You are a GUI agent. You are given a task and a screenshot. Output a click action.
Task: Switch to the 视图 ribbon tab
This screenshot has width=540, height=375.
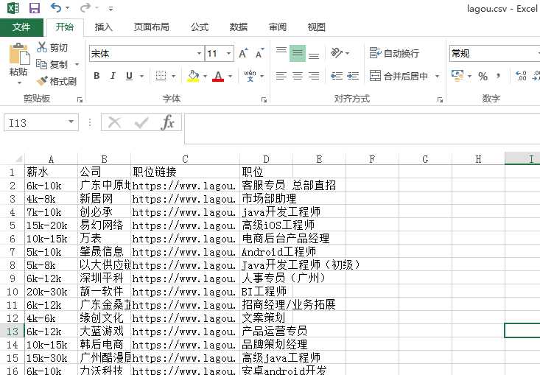pos(317,27)
